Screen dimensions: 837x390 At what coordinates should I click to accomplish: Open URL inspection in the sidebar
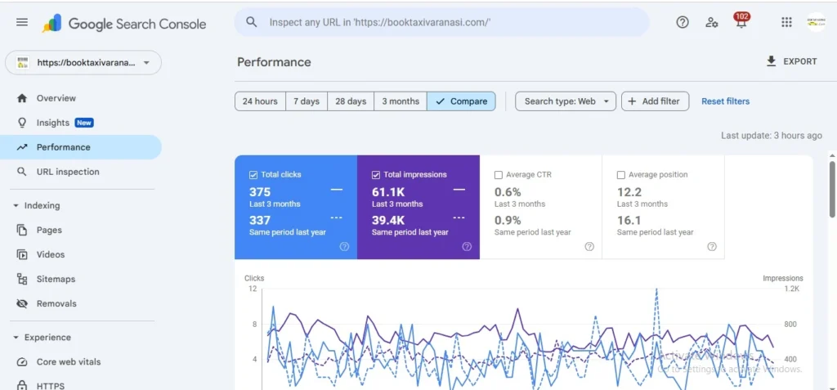pos(68,172)
